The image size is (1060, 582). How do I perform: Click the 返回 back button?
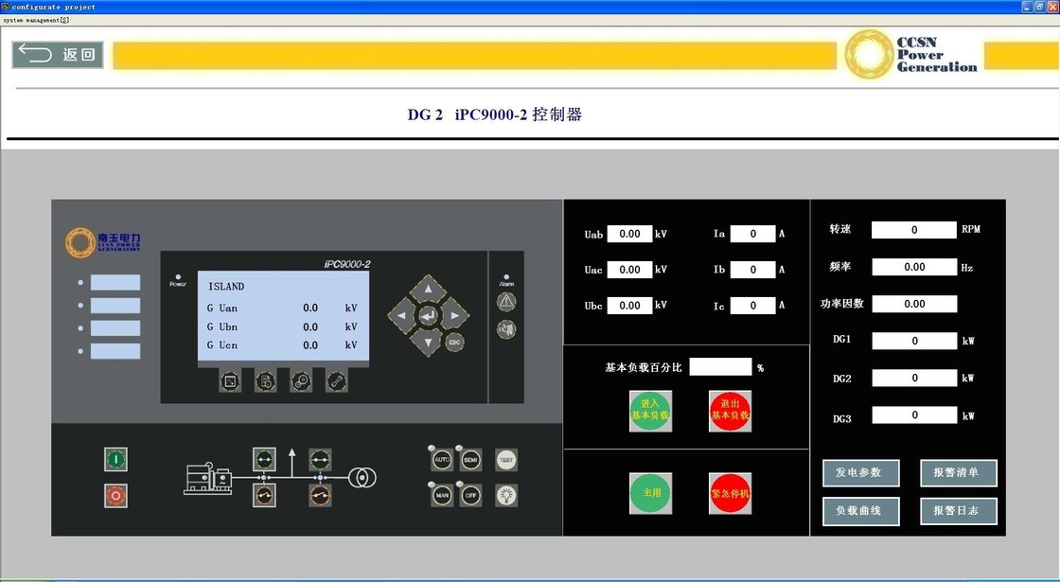pyautogui.click(x=58, y=54)
